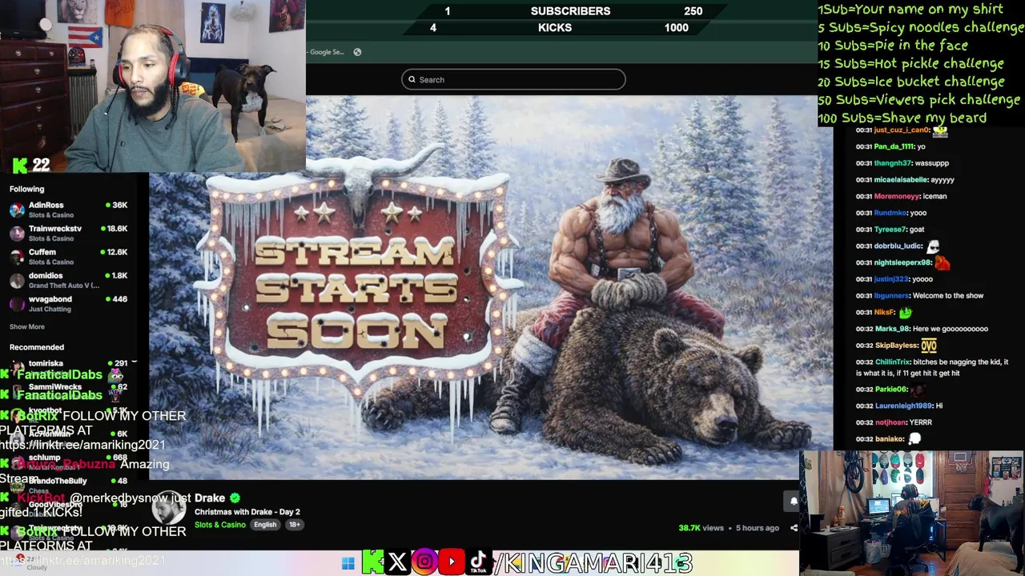
Task: Click chat username lbgunners
Action: pyautogui.click(x=891, y=296)
